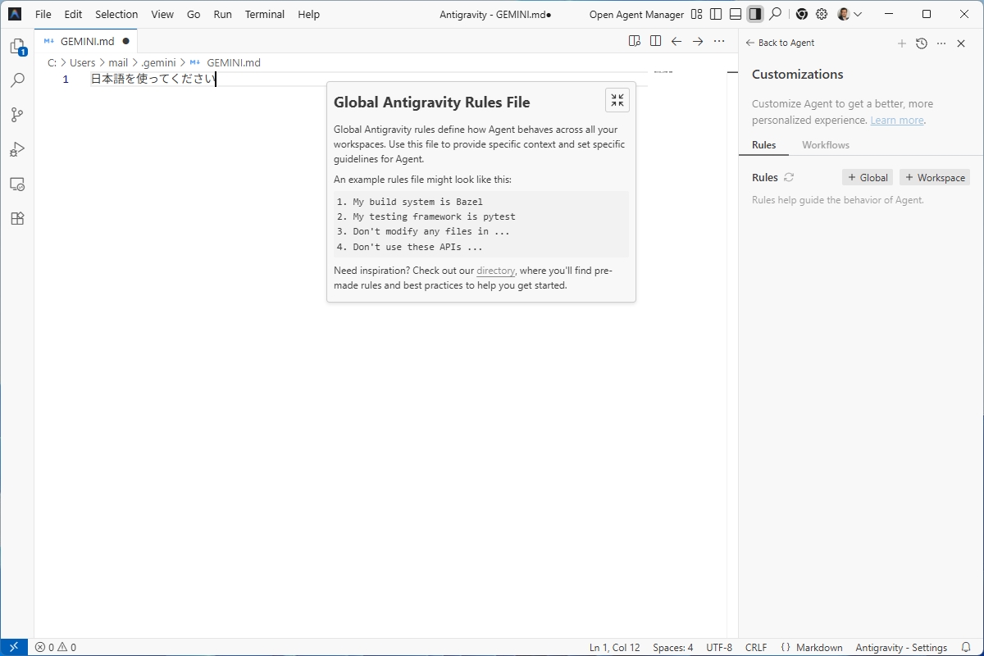Toggle the agent secondary side panel
The height and width of the screenshot is (656, 984).
coord(755,14)
